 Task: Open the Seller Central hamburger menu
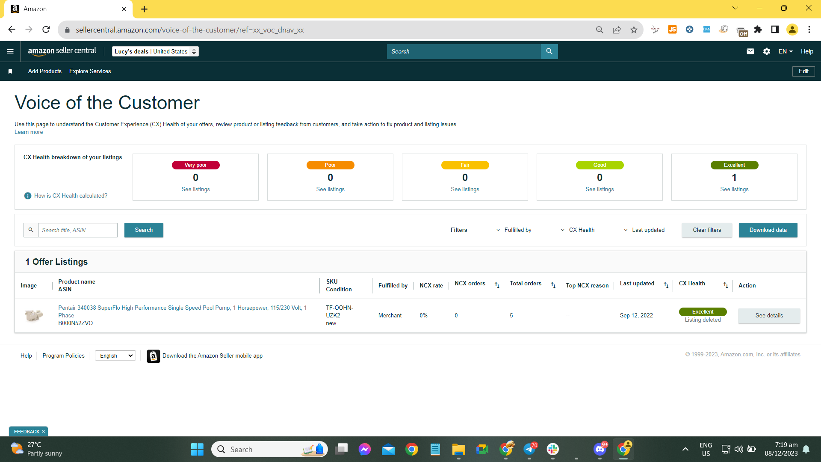point(10,51)
